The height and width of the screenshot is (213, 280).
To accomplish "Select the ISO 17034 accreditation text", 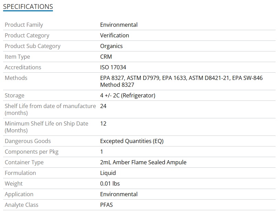I will coord(113,67).
